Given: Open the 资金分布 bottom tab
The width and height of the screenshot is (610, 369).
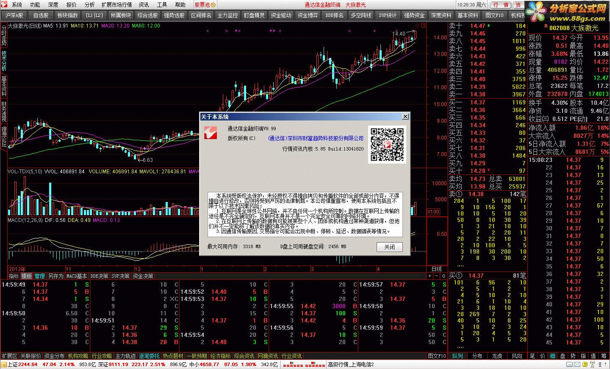Looking at the screenshot, I should click(x=55, y=356).
